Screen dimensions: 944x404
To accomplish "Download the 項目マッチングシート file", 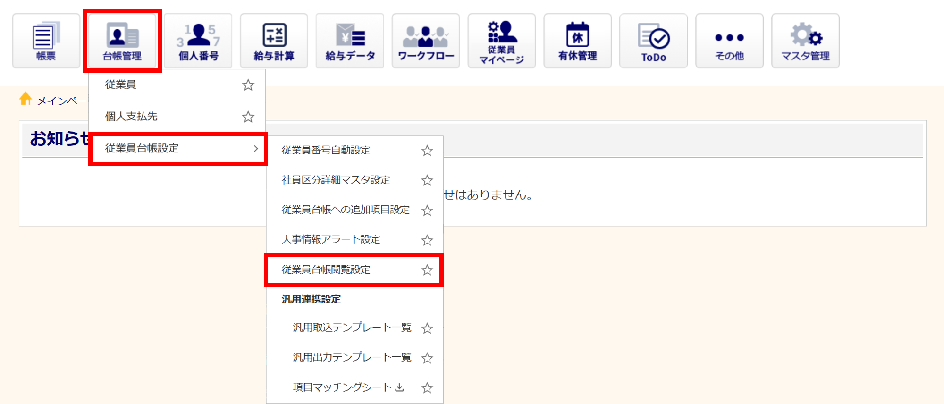I will [x=399, y=387].
